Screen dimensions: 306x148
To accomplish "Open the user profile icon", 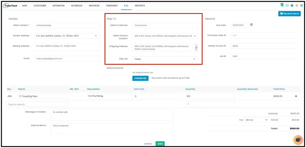I will tap(302, 5).
